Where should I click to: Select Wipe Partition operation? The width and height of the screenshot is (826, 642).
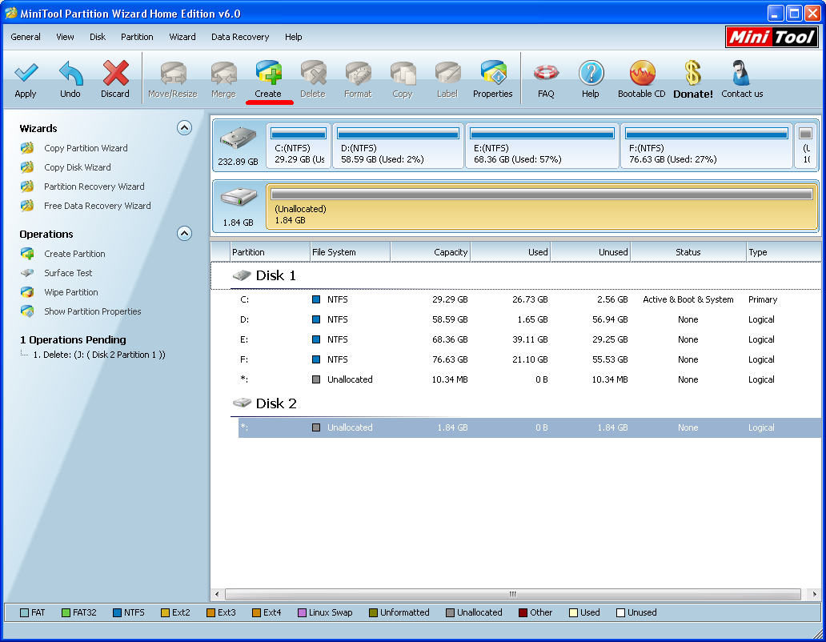70,292
